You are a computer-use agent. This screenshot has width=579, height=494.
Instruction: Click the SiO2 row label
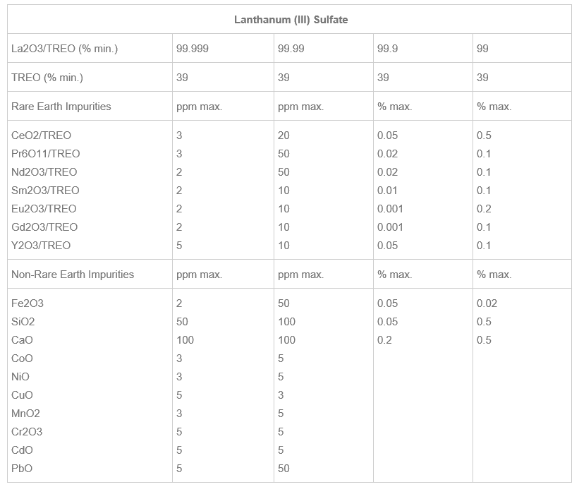tap(23, 322)
